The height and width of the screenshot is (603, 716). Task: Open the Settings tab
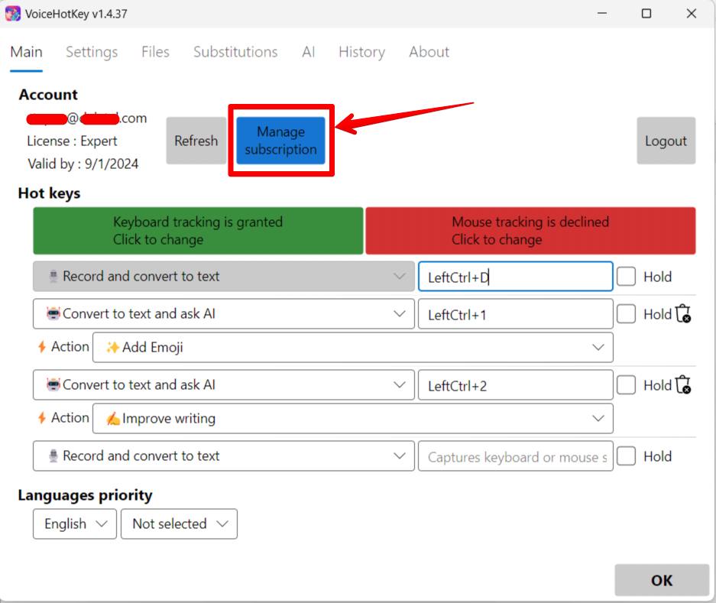coord(92,52)
